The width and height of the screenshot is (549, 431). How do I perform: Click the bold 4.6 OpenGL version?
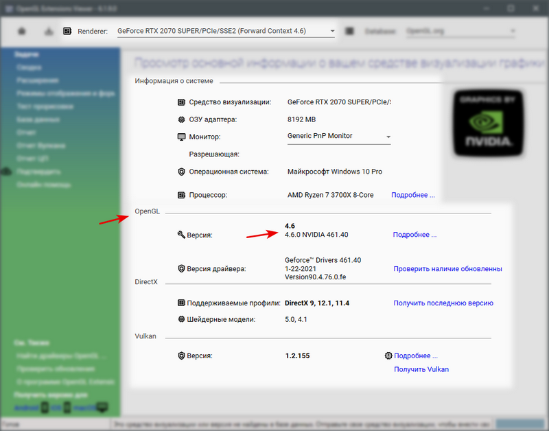click(x=290, y=226)
